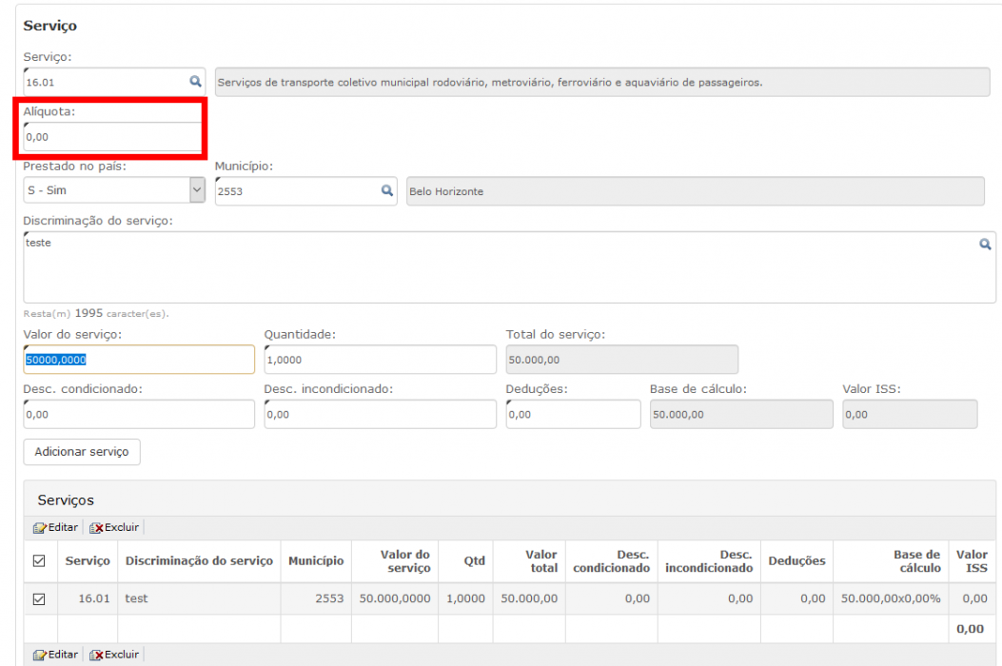The height and width of the screenshot is (666, 1002).
Task: Toggle the select-all checkbox in table header
Action: 39,560
